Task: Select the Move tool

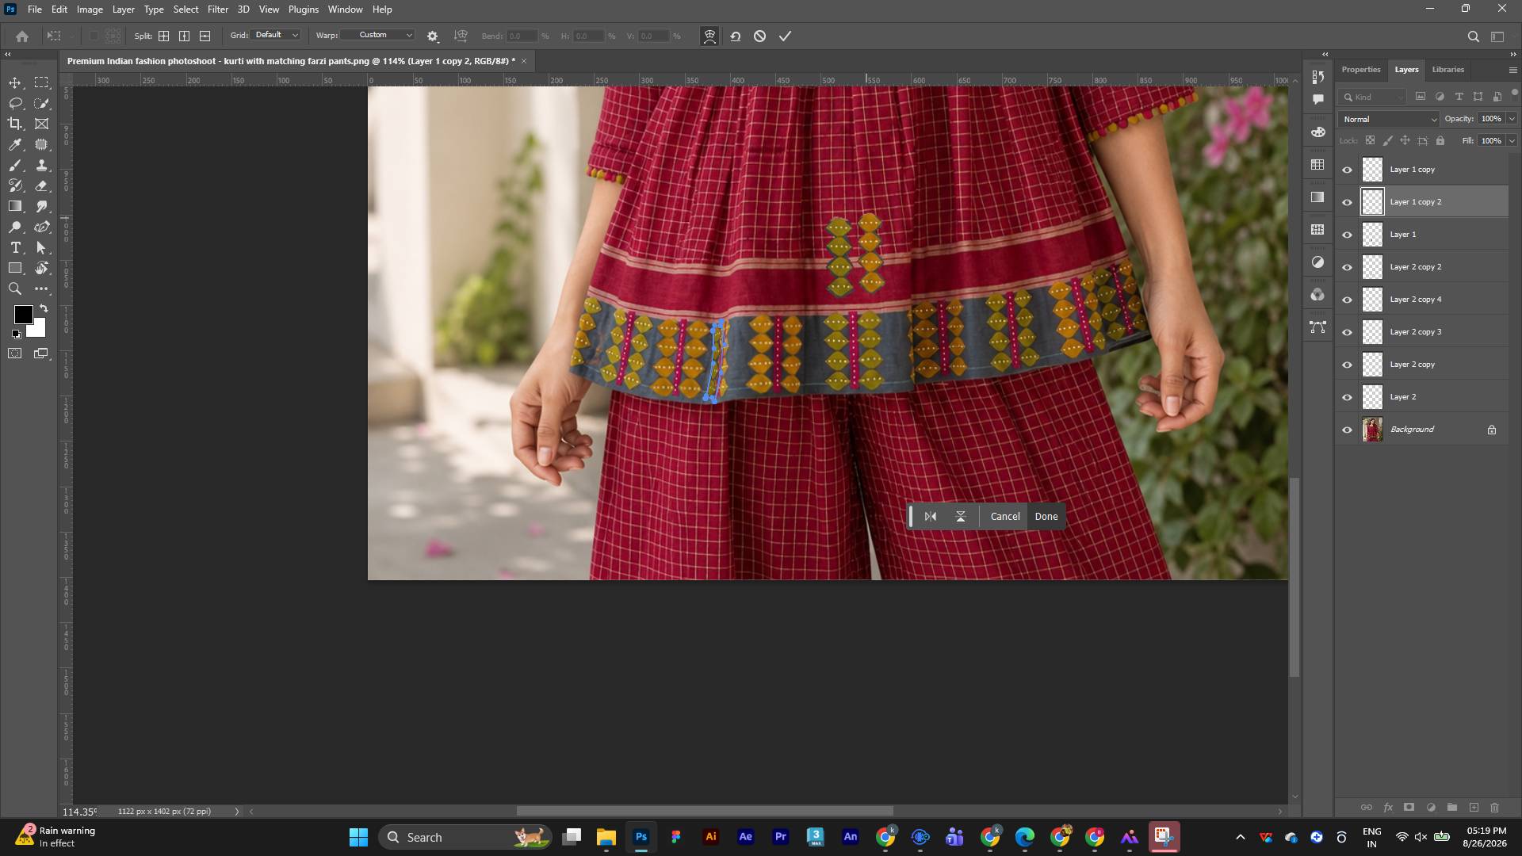Action: 15,83
